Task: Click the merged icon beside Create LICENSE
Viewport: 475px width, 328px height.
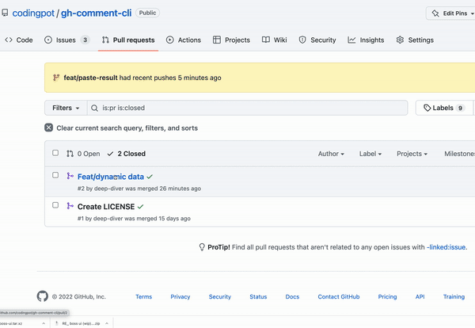Action: pyautogui.click(x=70, y=206)
